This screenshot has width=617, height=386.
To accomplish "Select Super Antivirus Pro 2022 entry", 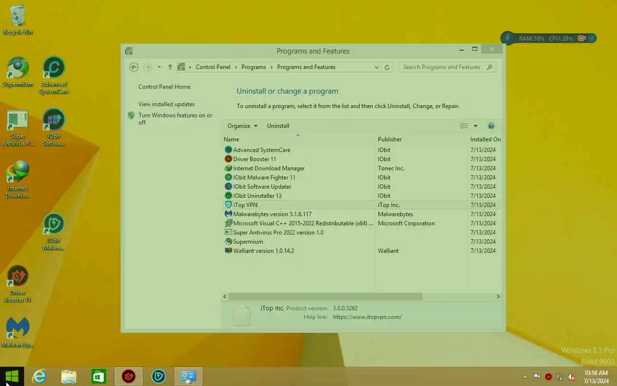I will click(362, 233).
